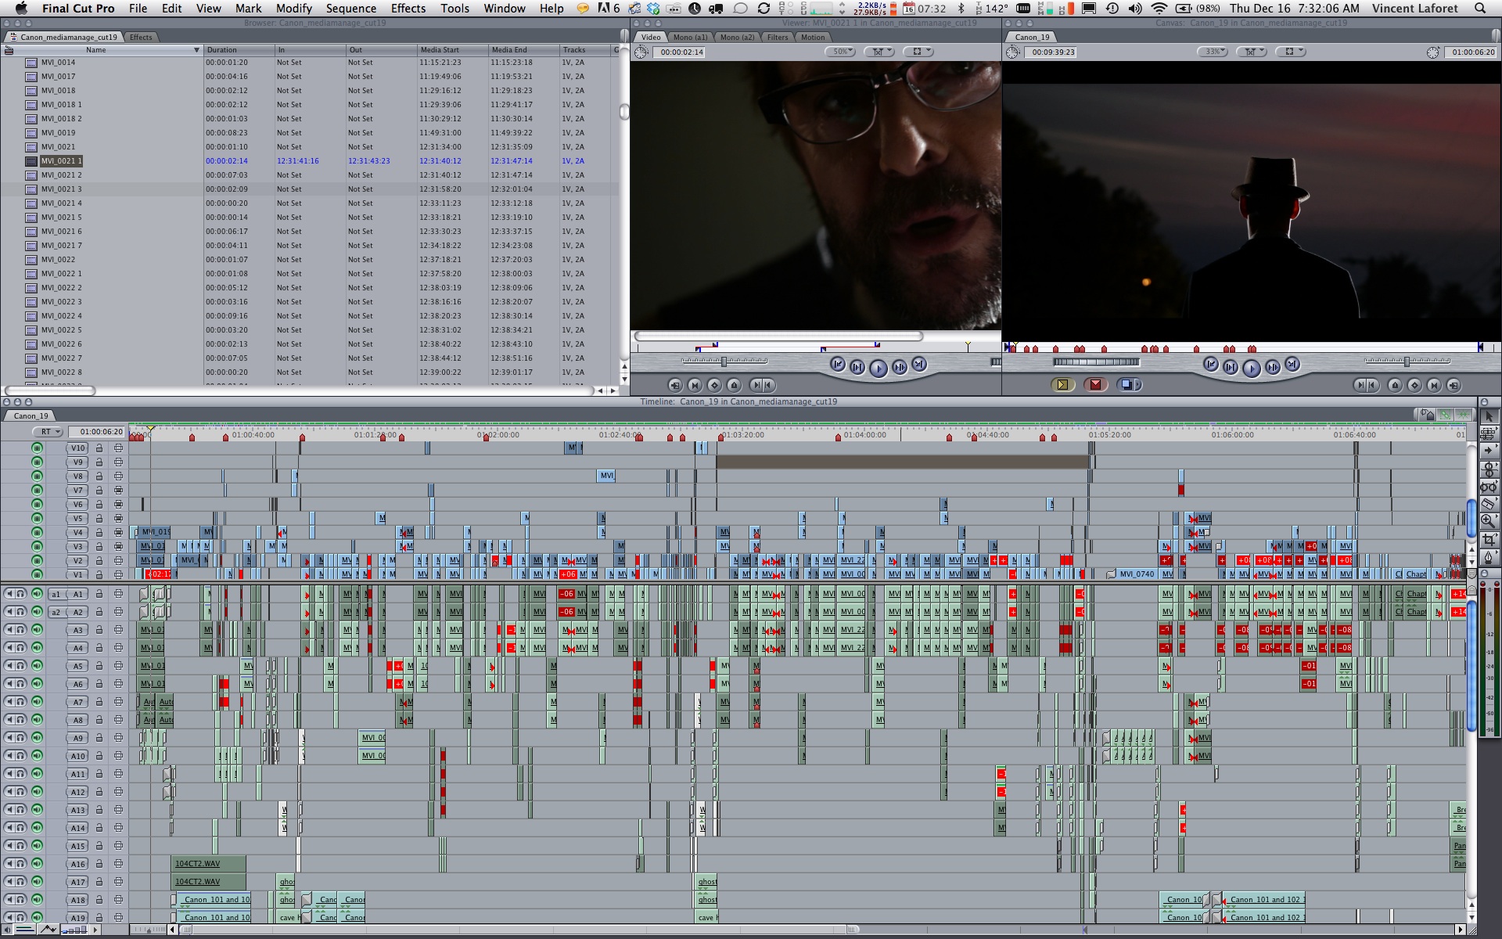Image resolution: width=1502 pixels, height=939 pixels.
Task: Open the RT real-time effects pop-up
Action: coord(48,432)
